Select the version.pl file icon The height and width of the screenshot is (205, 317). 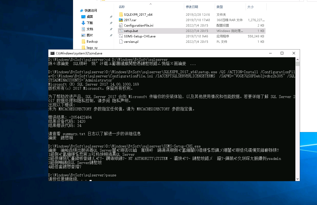121,42
